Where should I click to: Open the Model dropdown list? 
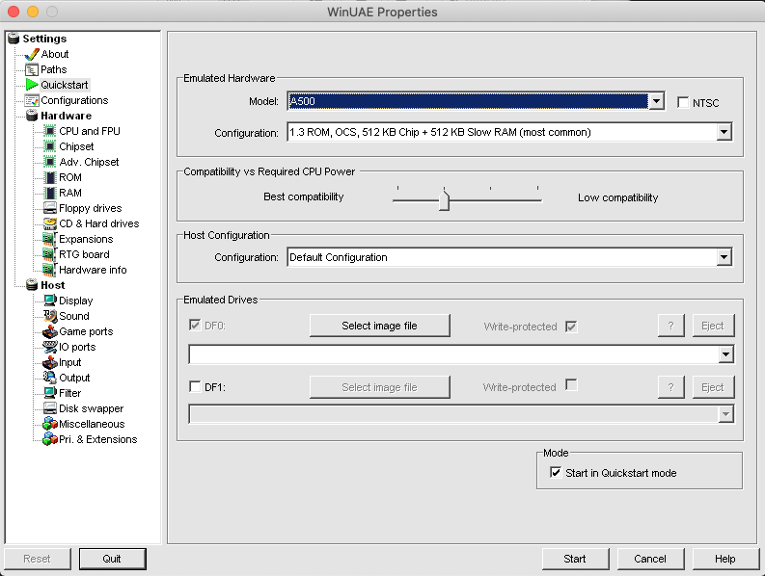click(x=656, y=102)
